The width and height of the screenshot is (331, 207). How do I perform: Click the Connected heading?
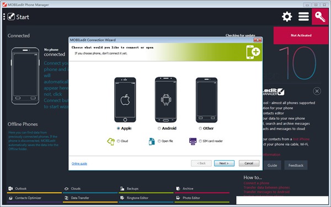point(19,36)
